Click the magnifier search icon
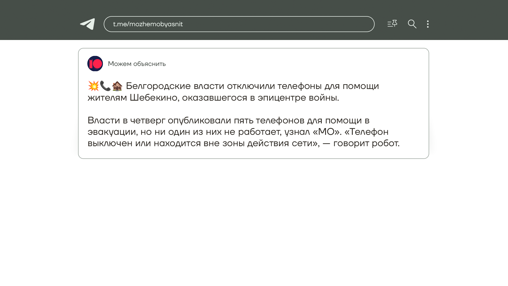Image resolution: width=508 pixels, height=286 pixels. point(412,24)
